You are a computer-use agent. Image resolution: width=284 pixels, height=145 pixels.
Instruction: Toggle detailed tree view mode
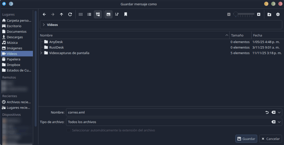coord(98,14)
